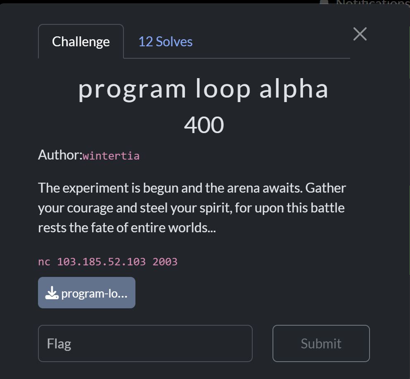
Task: Select the IP address 103.185.52.103
Action: [x=101, y=262]
